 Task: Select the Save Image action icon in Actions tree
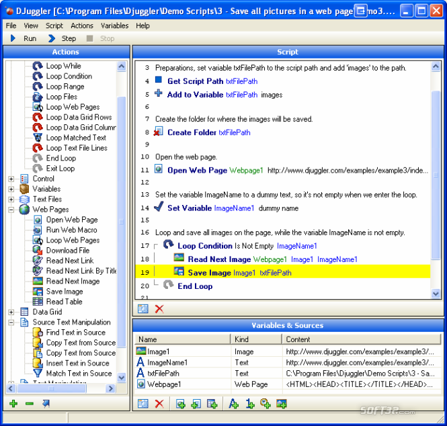[38, 292]
